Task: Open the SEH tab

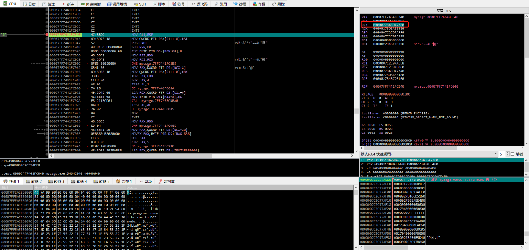Action: point(141,4)
